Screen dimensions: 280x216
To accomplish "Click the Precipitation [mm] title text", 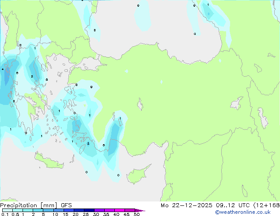I will click(29, 205).
